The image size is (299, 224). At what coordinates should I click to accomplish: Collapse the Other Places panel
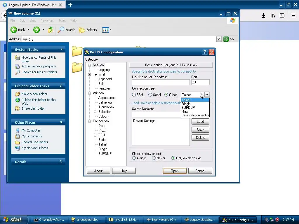[61, 122]
